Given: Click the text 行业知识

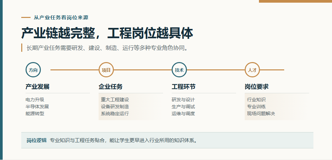Looking at the screenshot, I should point(256,100).
